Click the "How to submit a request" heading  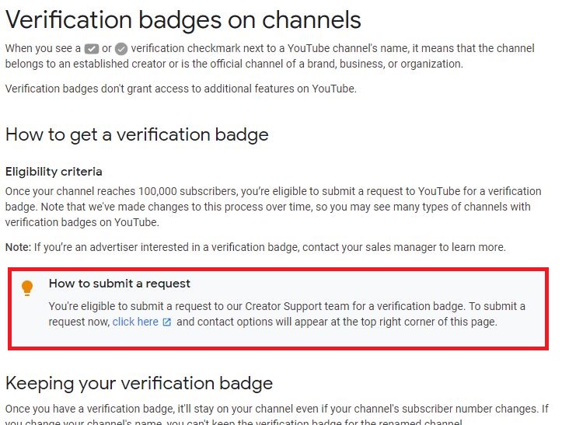[120, 284]
